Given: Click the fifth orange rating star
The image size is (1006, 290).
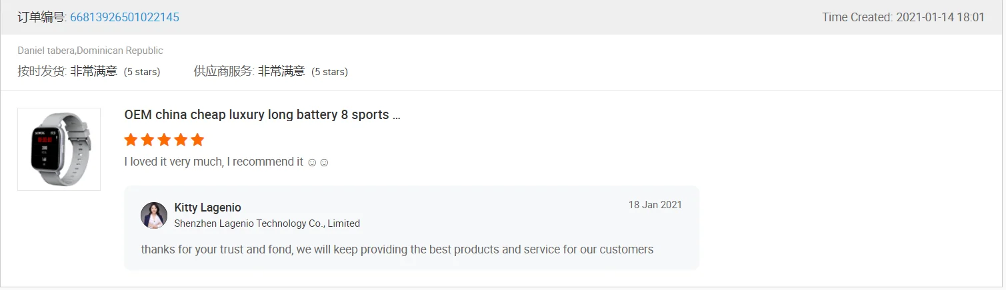Looking at the screenshot, I should pyautogui.click(x=197, y=140).
